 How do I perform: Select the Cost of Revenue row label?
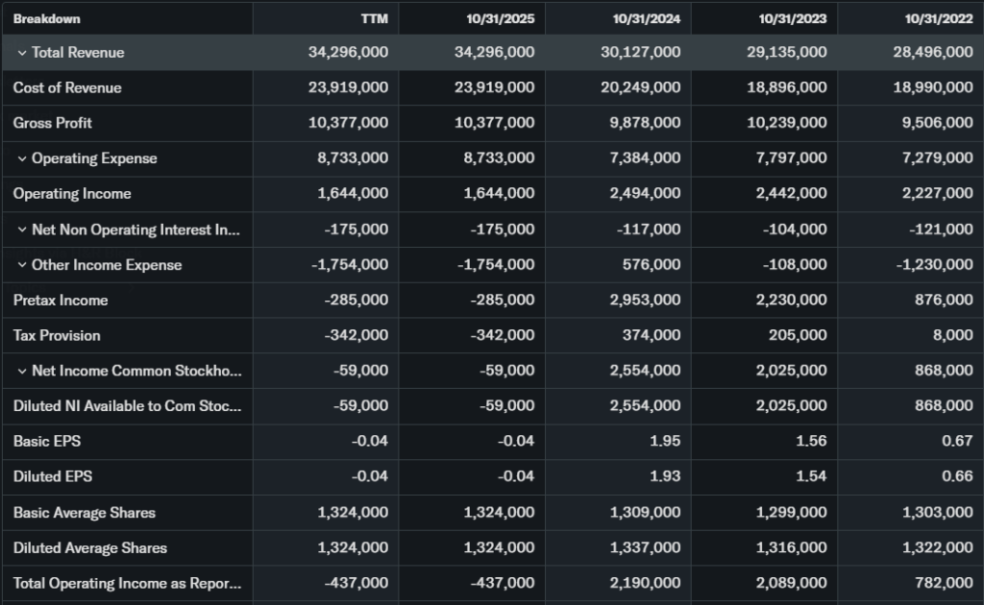67,88
